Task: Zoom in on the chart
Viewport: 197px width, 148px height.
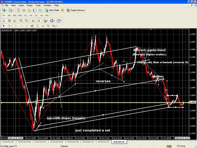Action: [21, 21]
